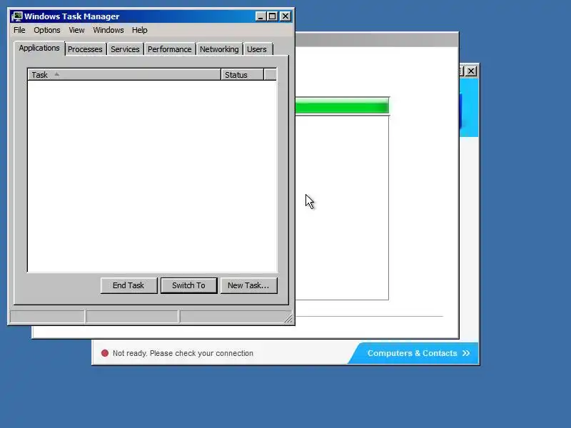Switch to the Processes tab
Image resolution: width=571 pixels, height=428 pixels.
pos(85,49)
